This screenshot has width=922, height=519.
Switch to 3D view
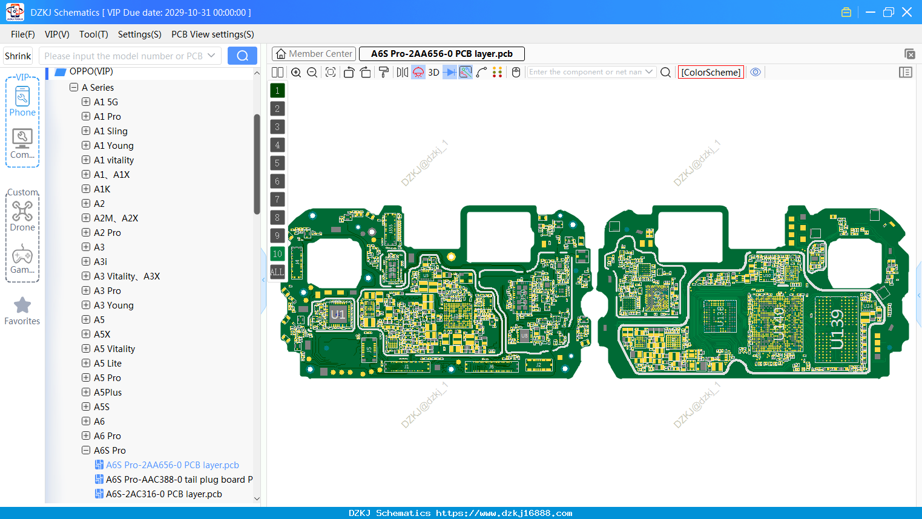(x=433, y=72)
